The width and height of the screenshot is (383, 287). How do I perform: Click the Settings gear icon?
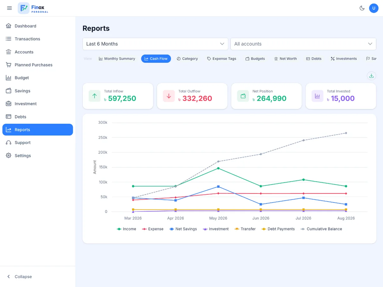9,156
